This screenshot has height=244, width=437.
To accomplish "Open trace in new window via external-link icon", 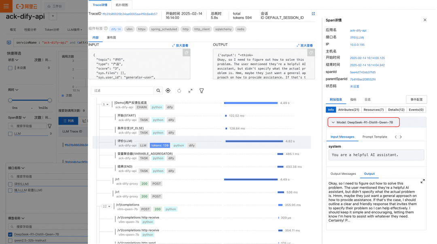I will point(313,14).
